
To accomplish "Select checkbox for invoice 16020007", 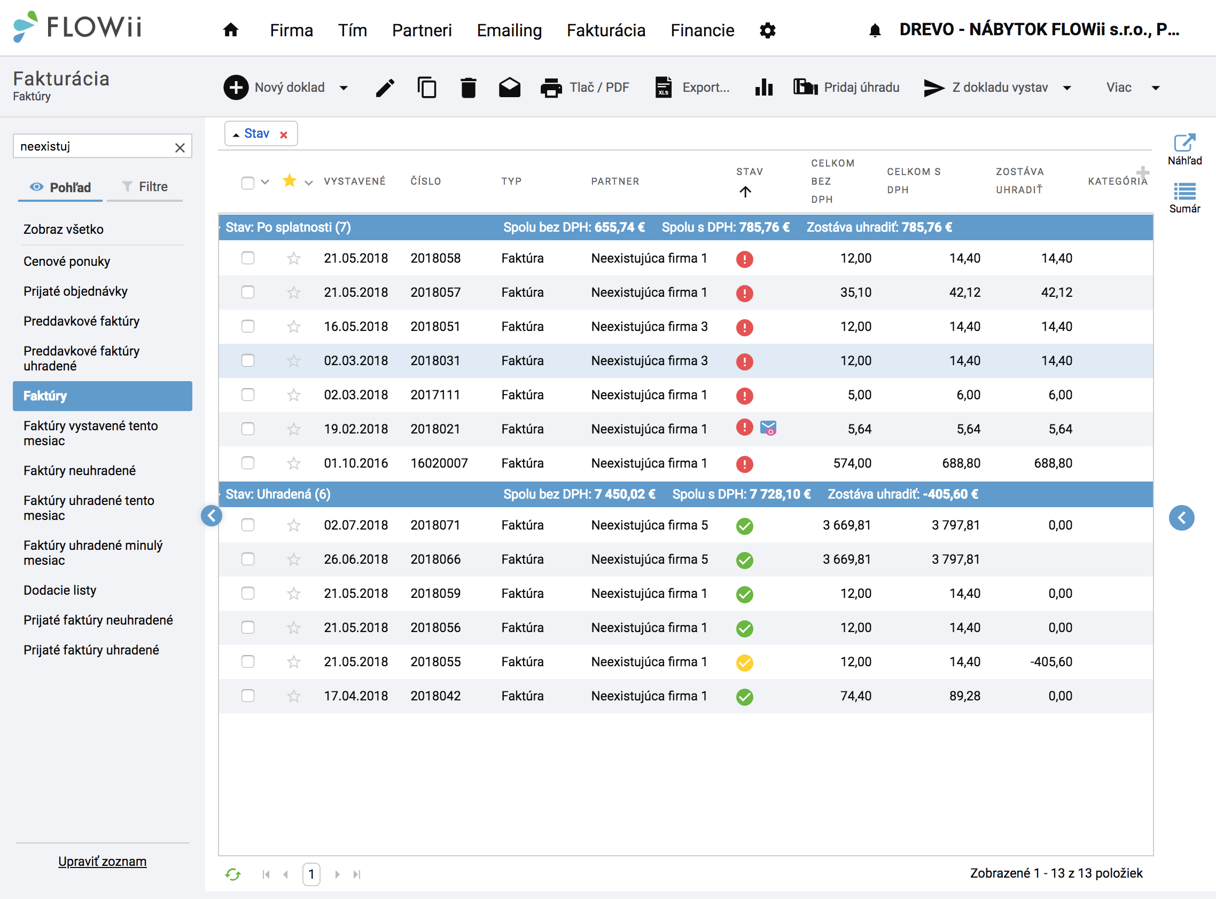I will (x=248, y=462).
